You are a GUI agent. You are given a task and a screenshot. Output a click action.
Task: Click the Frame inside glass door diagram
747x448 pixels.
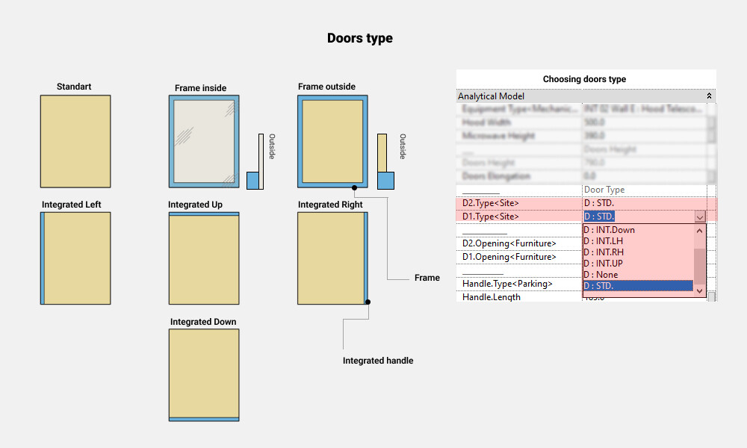tap(204, 141)
